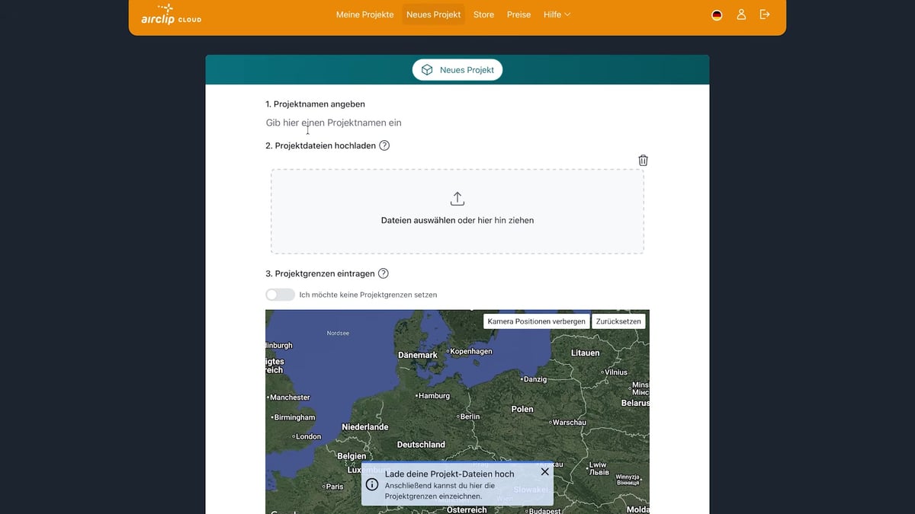Image resolution: width=915 pixels, height=514 pixels.
Task: Click Manchester on the map
Action: click(x=289, y=397)
